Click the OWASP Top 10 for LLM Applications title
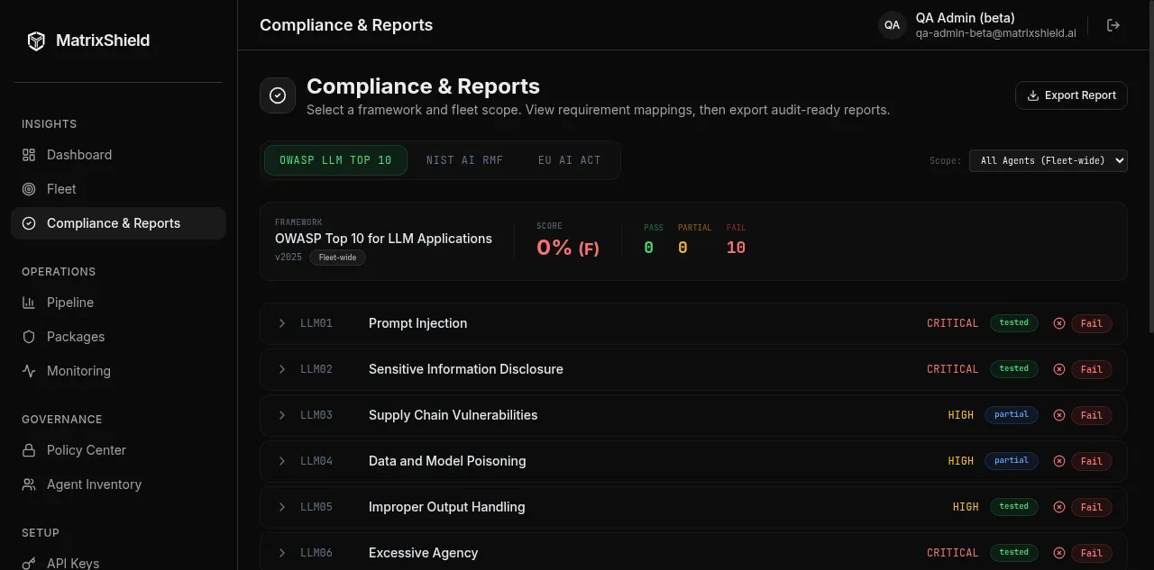The width and height of the screenshot is (1154, 570). pyautogui.click(x=383, y=239)
